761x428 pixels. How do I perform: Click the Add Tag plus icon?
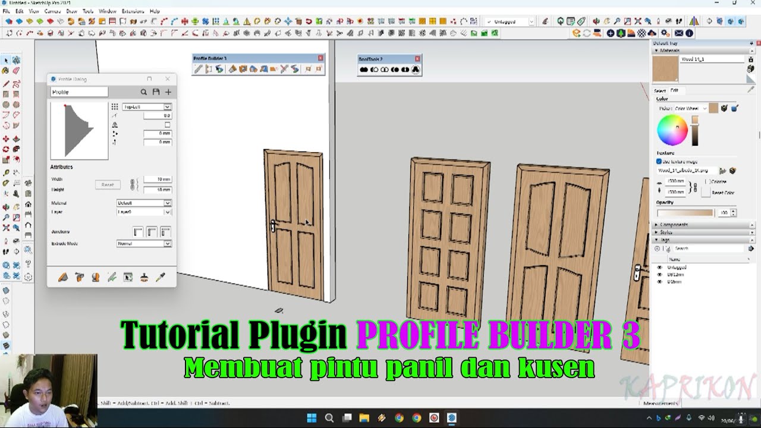click(x=658, y=248)
